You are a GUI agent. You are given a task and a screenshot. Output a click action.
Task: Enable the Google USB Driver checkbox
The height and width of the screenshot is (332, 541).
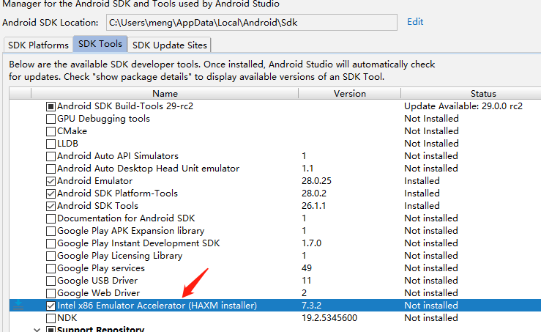(51, 281)
